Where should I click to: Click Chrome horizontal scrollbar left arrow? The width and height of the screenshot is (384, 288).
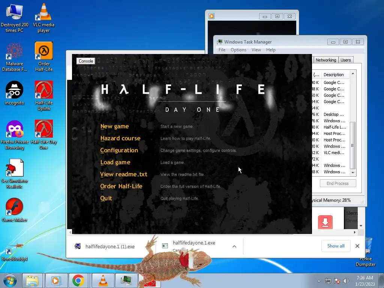[70, 232]
